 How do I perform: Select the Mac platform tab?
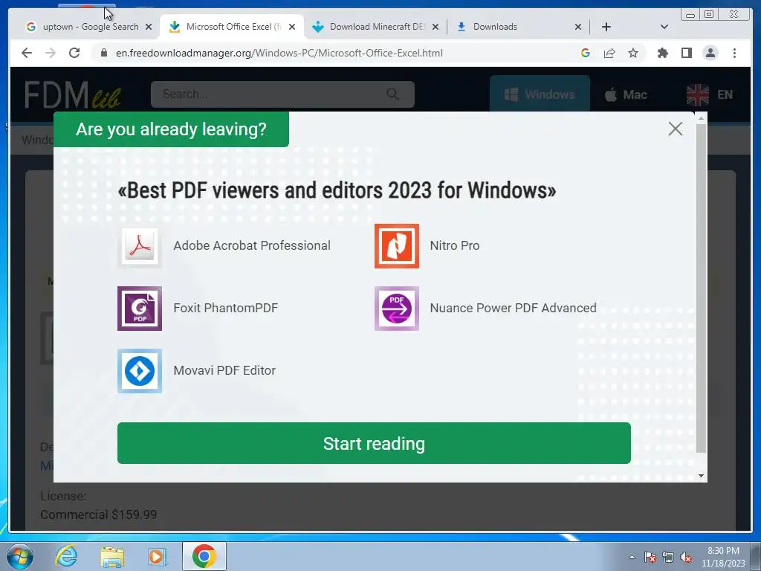(626, 94)
